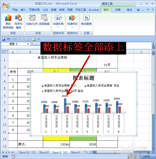Switch Row/Column (切换行/列)
Image resolution: width=156 pixels, height=159 pixels.
click(32, 20)
